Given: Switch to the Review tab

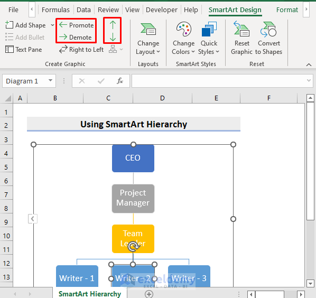Looking at the screenshot, I should pos(108,10).
